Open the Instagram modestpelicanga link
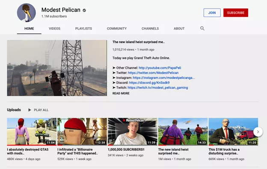267x169 pixels. coord(164,77)
